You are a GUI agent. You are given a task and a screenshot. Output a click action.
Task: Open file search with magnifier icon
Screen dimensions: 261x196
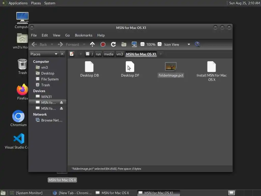pyautogui.click(x=198, y=44)
